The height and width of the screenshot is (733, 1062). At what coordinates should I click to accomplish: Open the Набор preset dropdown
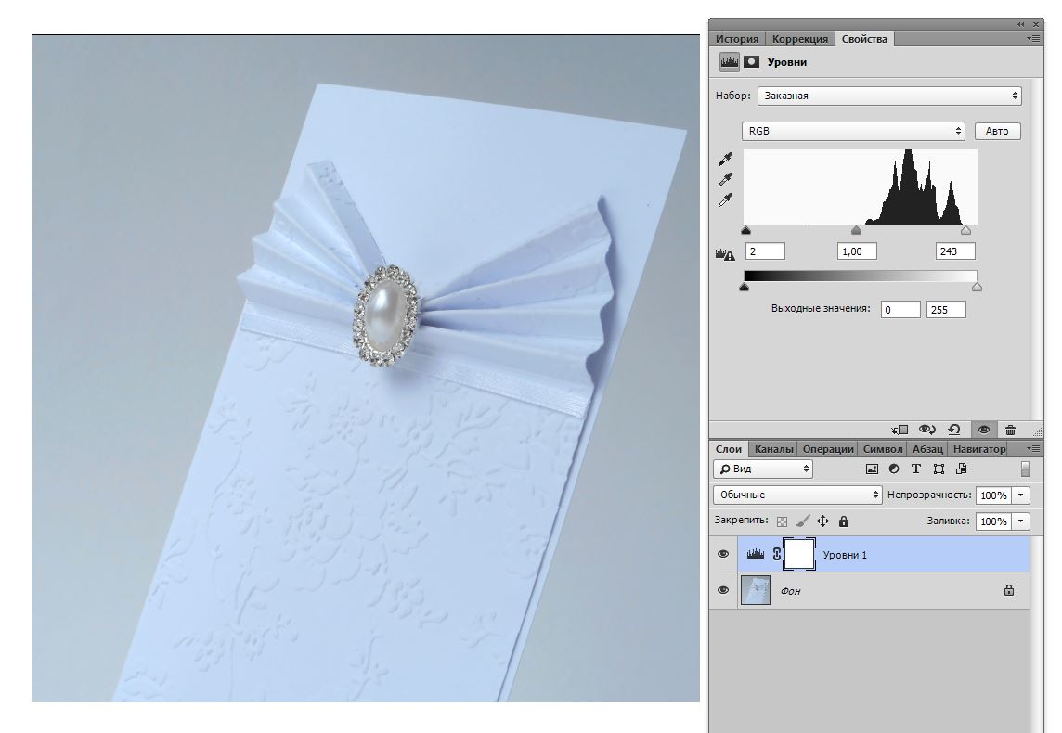coord(889,96)
